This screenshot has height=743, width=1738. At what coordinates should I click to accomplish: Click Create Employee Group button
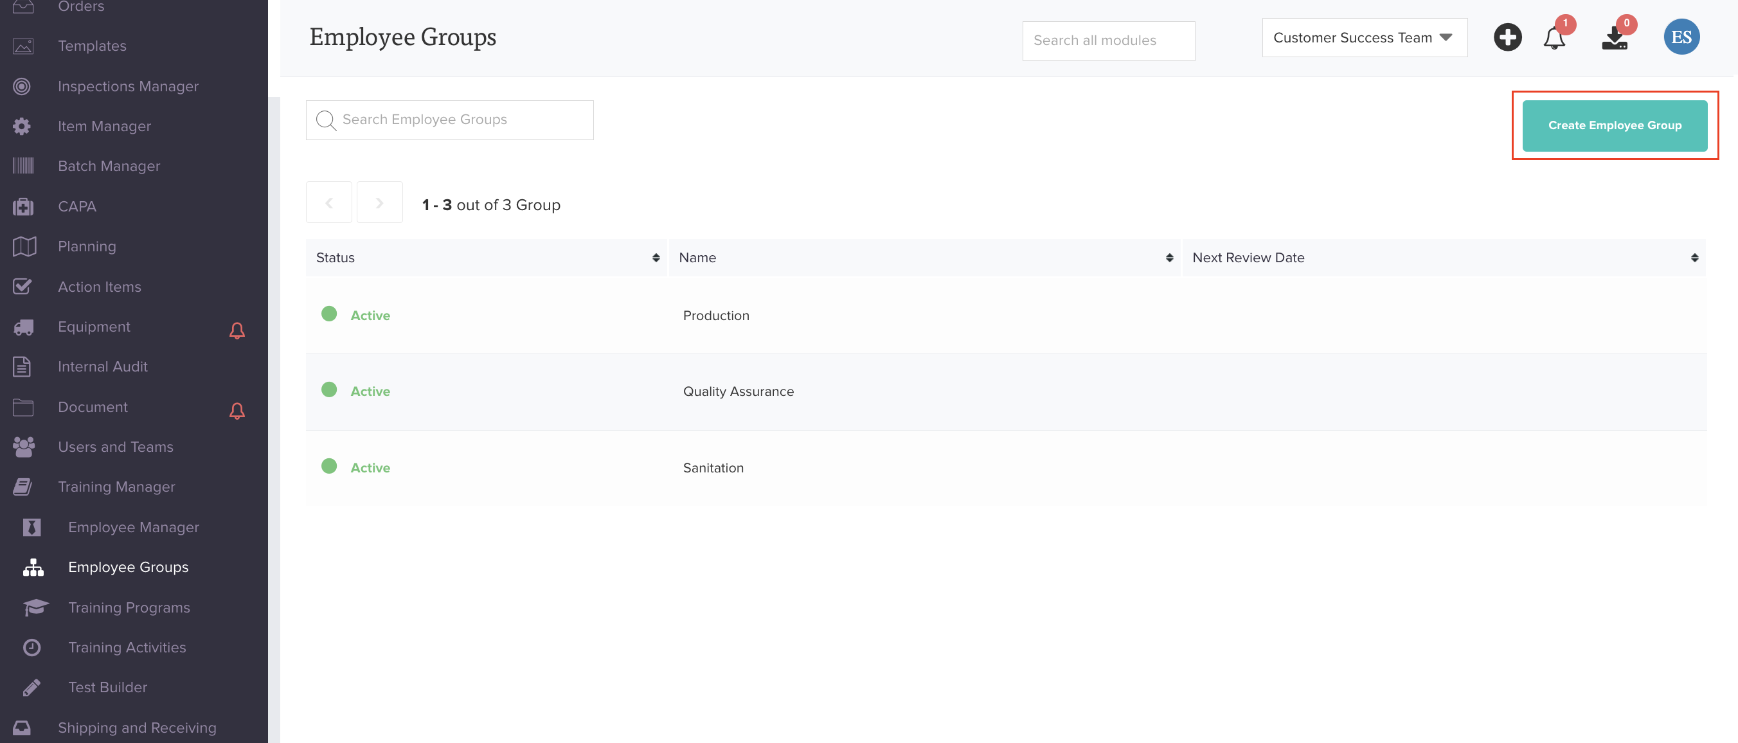pyautogui.click(x=1614, y=125)
